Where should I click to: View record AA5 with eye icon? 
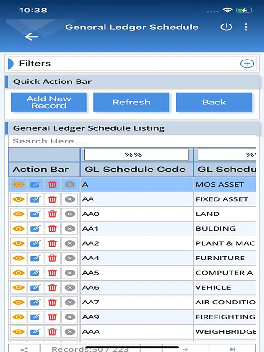pyautogui.click(x=18, y=273)
